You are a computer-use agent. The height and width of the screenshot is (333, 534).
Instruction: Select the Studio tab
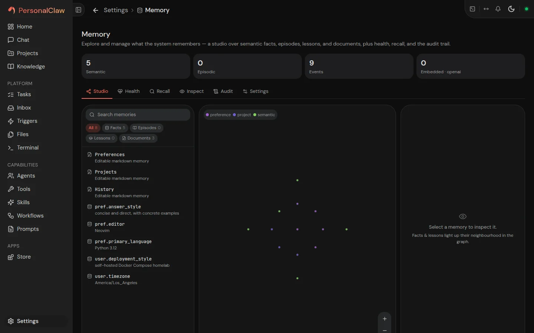click(x=97, y=91)
